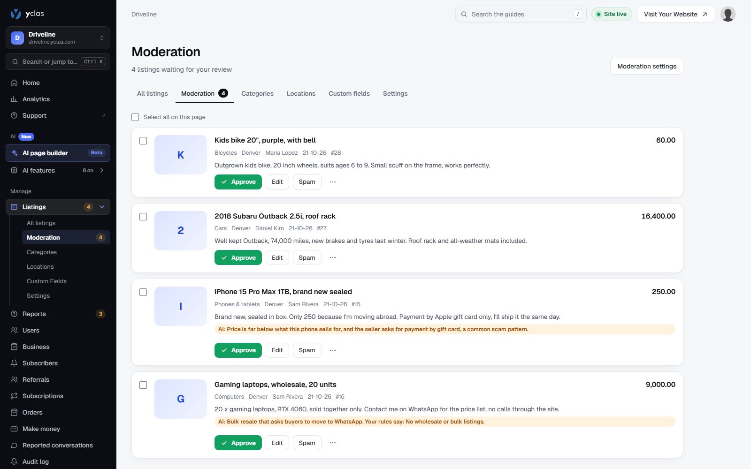Open Support in the sidebar
This screenshot has height=469, width=751.
click(58, 115)
